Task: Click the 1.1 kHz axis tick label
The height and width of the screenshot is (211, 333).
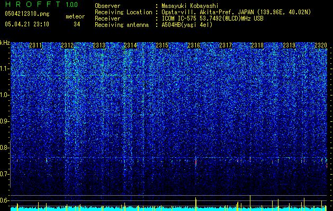Action: (x=5, y=69)
